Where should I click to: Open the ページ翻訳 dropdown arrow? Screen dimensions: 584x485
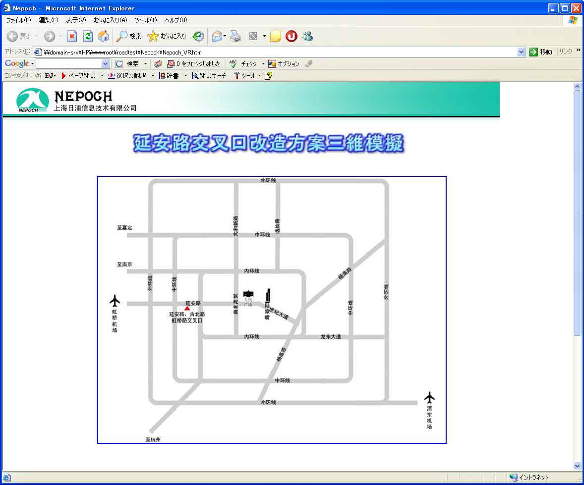click(x=102, y=76)
